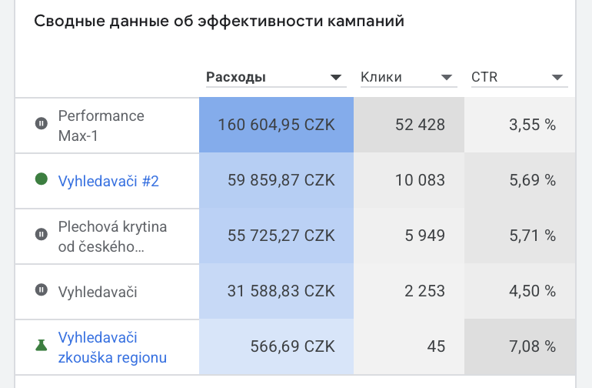Image resolution: width=592 pixels, height=388 pixels.
Task: Click the 7,08 % CTR cell
Action: tap(520, 347)
